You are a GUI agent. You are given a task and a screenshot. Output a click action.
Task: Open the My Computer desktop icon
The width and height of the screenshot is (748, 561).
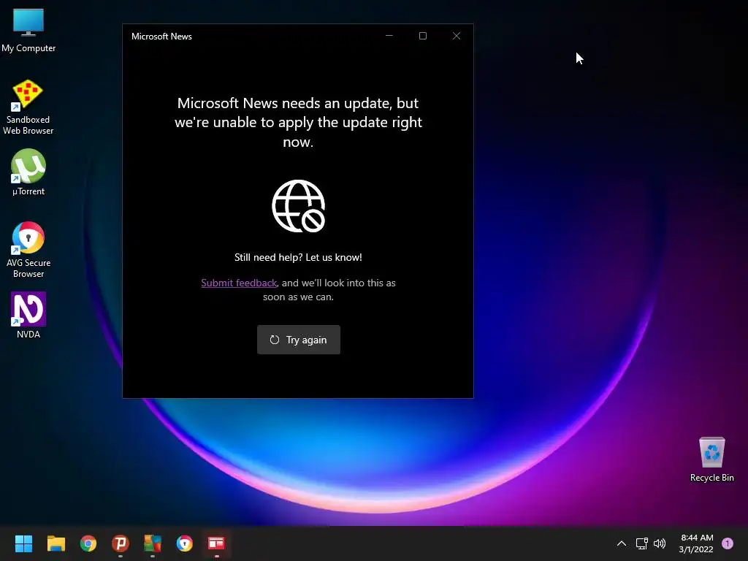(28, 30)
